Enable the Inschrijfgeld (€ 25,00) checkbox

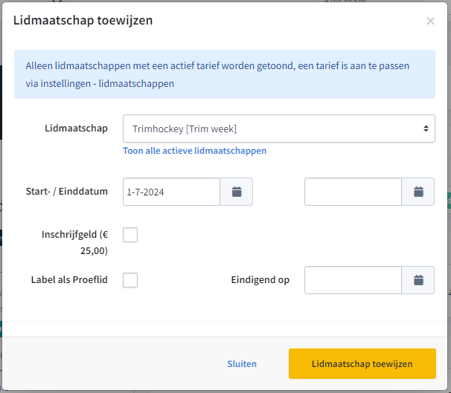130,235
